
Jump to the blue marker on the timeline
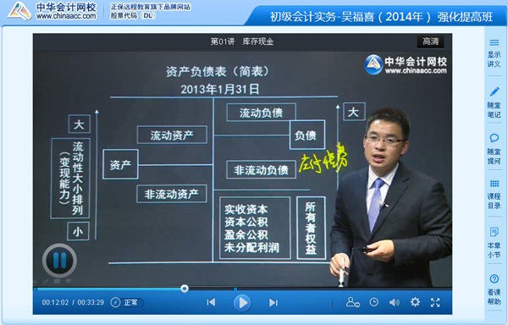pos(235,289)
